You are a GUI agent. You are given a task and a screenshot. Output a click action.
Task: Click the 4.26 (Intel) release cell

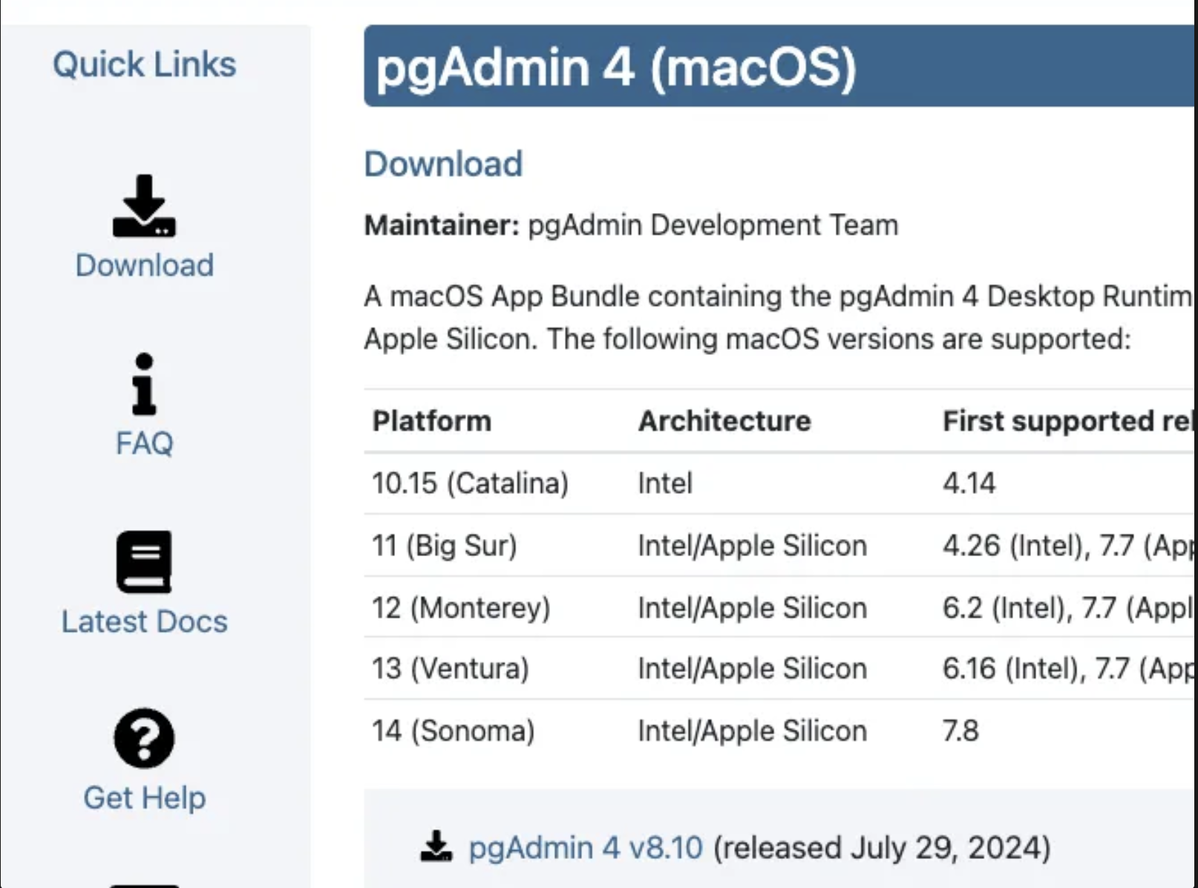pos(1069,546)
